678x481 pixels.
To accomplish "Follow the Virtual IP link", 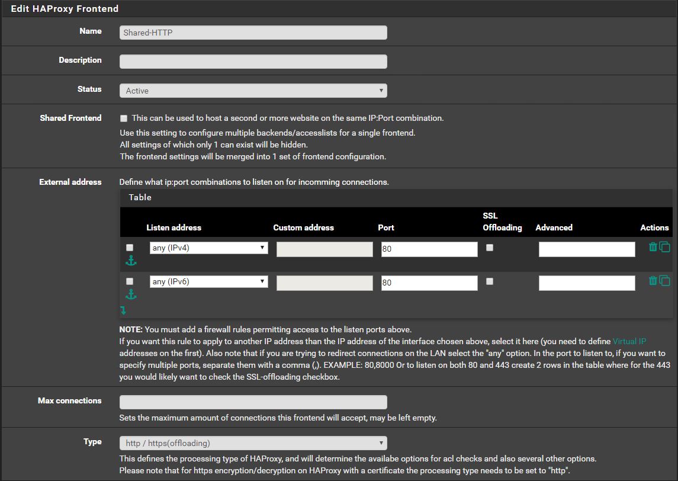I will coord(629,341).
